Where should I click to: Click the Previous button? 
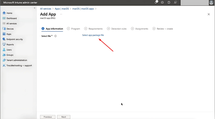click(48, 117)
